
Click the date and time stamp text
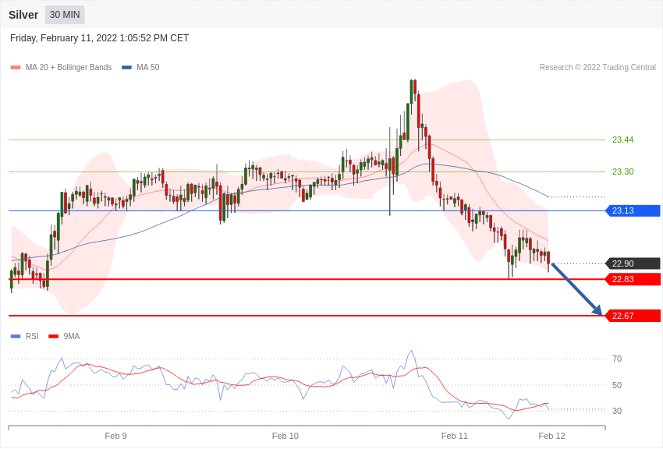tap(99, 38)
